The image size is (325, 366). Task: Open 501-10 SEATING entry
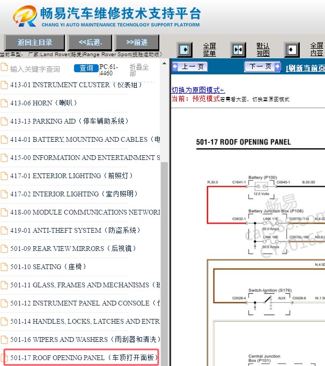pos(48,267)
